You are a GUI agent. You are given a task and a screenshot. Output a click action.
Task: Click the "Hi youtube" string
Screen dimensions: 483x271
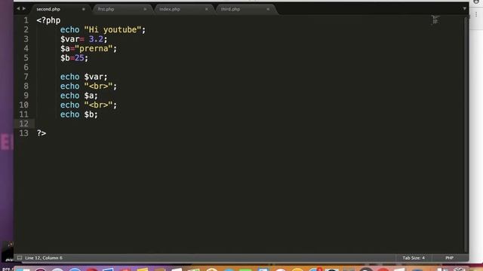(x=112, y=30)
